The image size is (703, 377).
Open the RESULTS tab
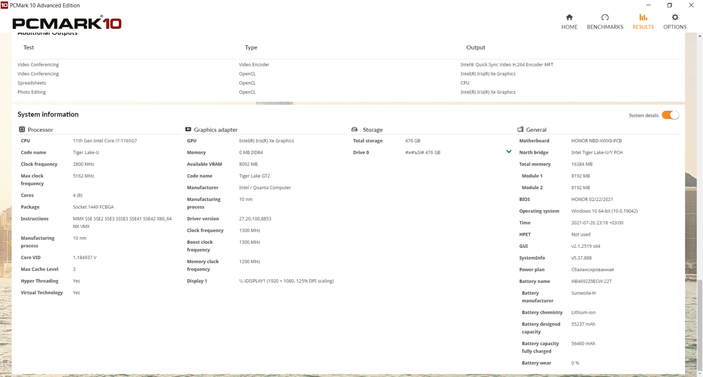pos(643,22)
